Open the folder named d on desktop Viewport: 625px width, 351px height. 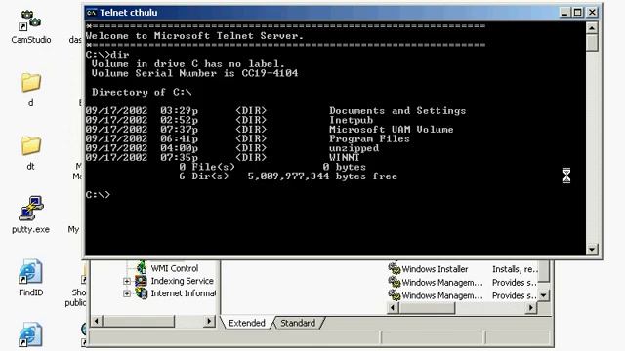pyautogui.click(x=30, y=83)
